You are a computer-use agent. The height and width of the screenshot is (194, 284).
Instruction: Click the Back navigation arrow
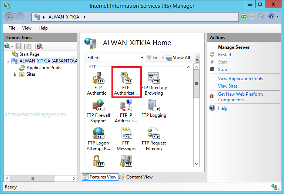[9, 18]
